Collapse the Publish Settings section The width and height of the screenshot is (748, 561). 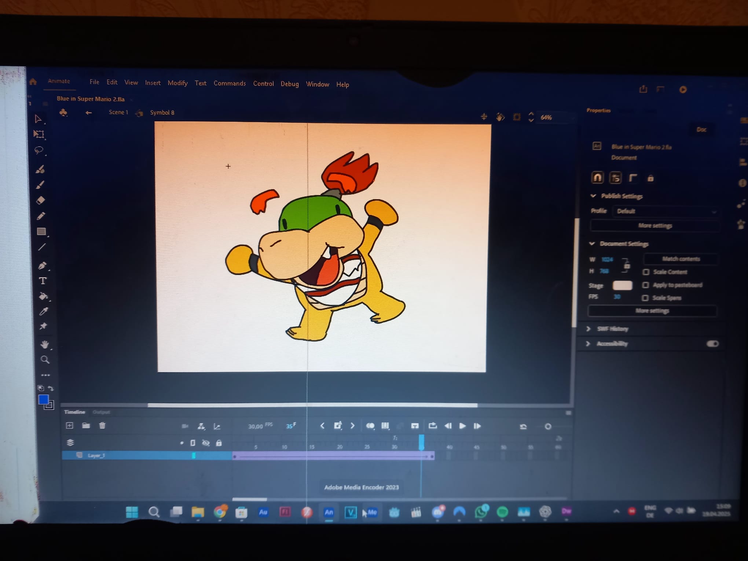coord(593,196)
